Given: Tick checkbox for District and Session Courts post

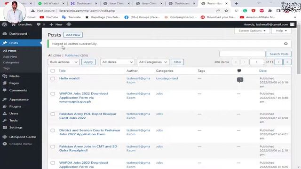Looking at the screenshot, I should (x=53, y=131).
